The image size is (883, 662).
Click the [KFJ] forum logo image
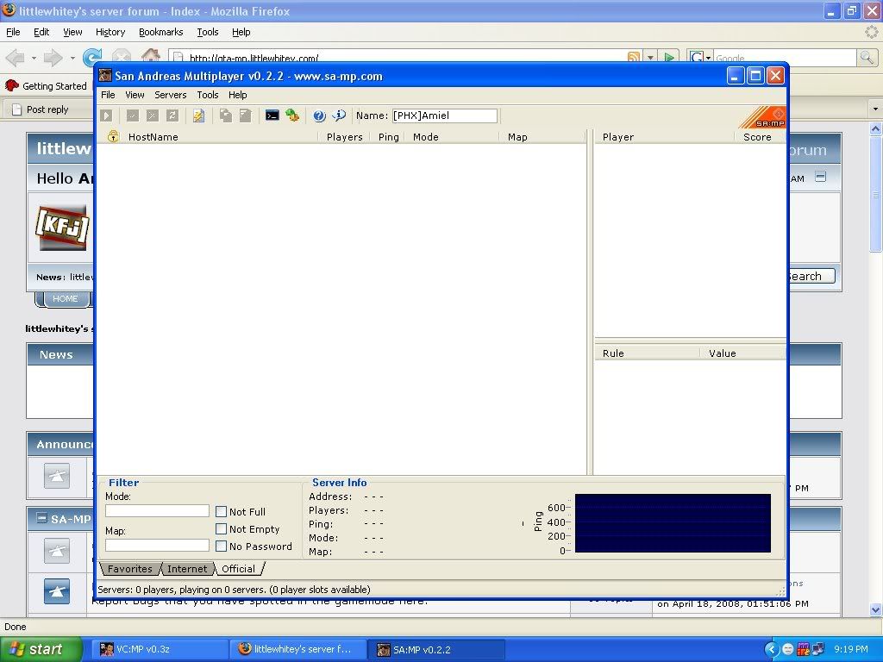click(62, 228)
